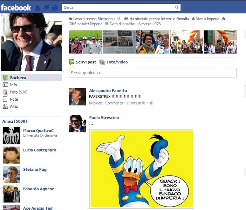246x210 pixels.
Task: Open the notifications globe icon
Action: tap(55, 8)
